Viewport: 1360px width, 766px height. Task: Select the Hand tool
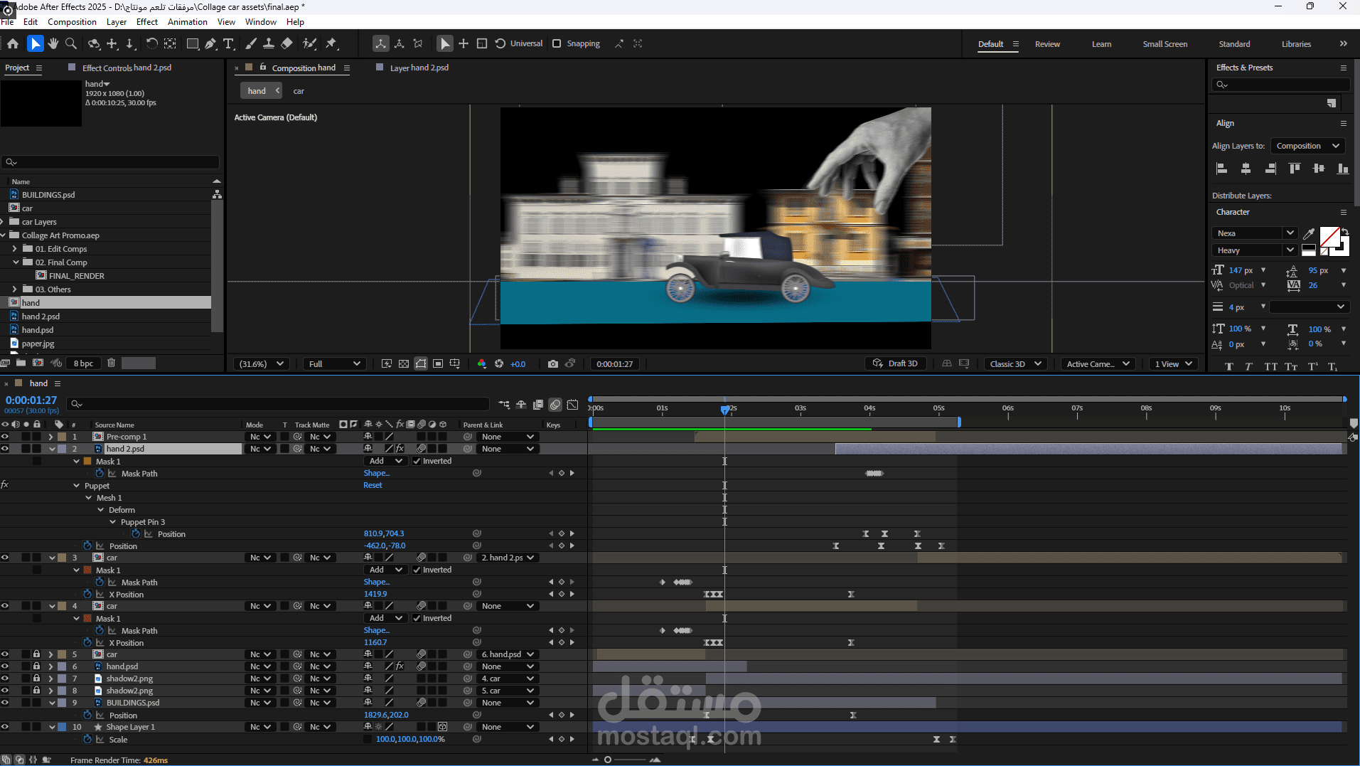[53, 43]
